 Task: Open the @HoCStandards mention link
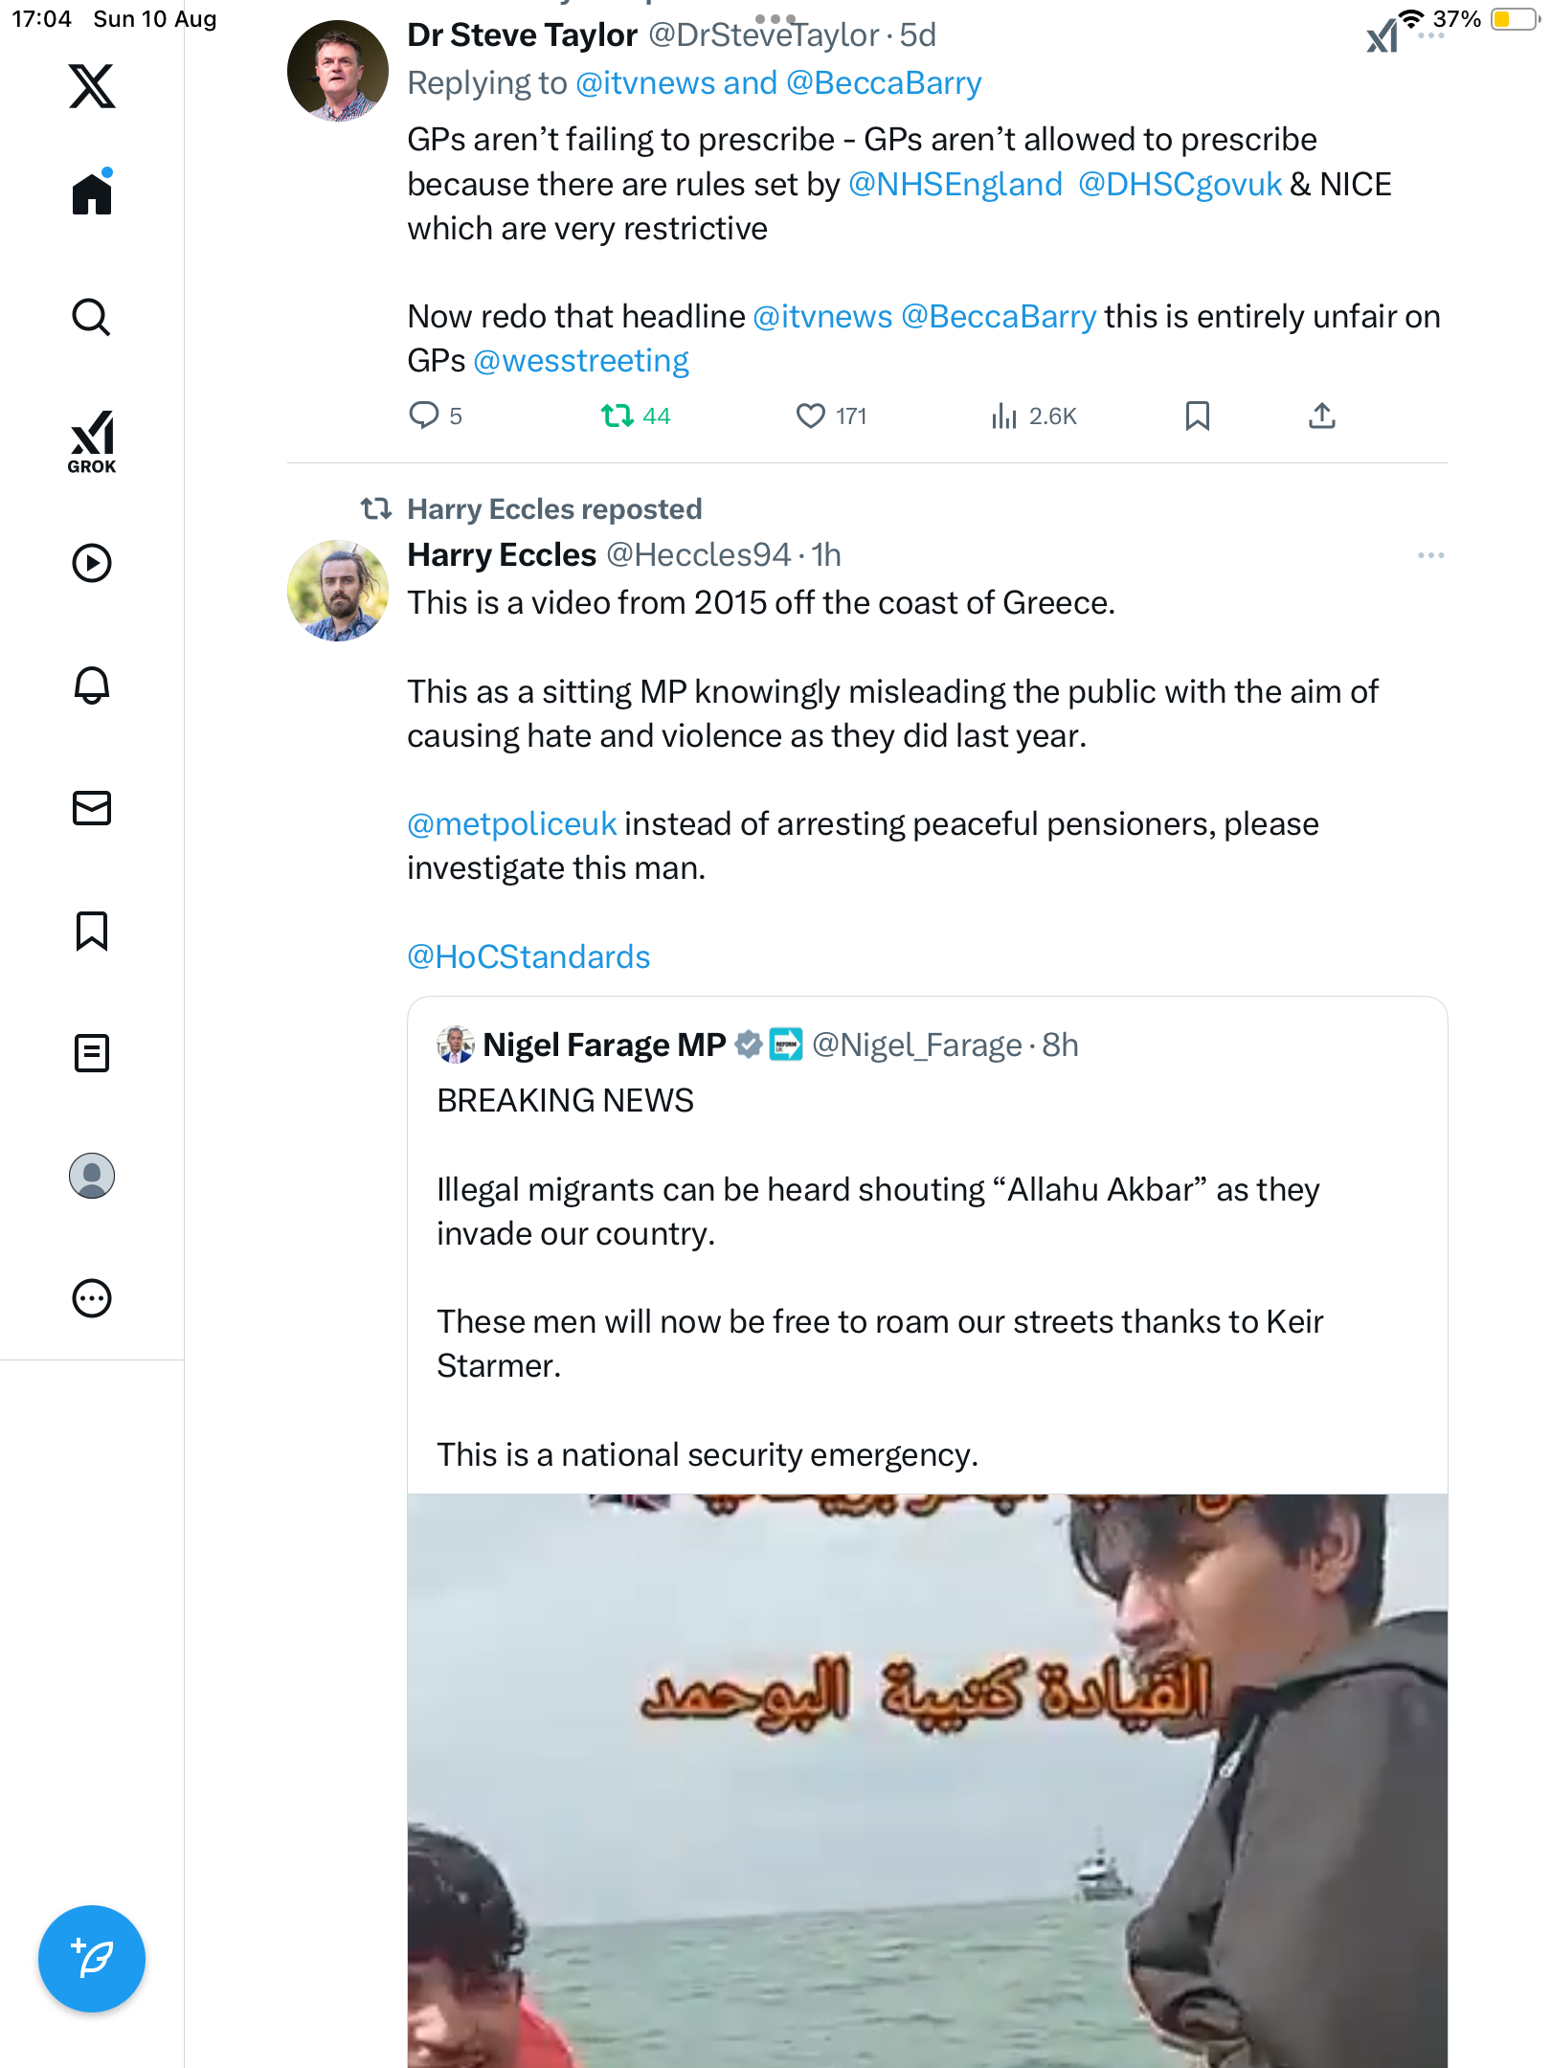pyautogui.click(x=528, y=957)
